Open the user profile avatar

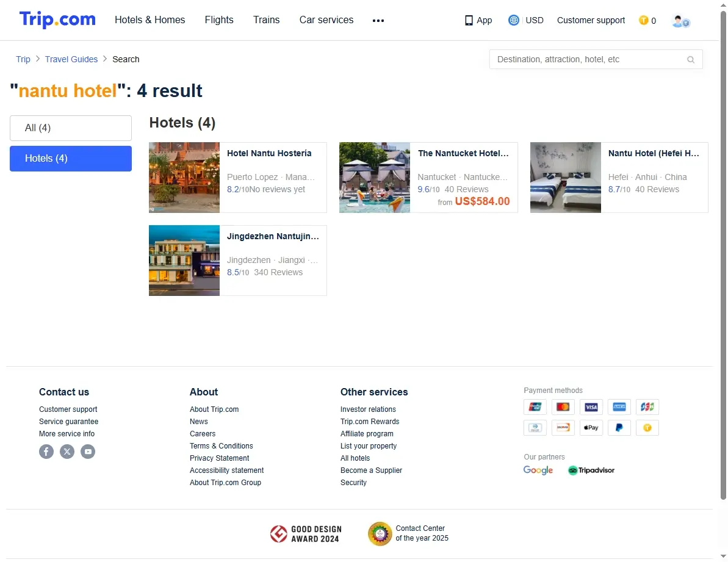680,21
